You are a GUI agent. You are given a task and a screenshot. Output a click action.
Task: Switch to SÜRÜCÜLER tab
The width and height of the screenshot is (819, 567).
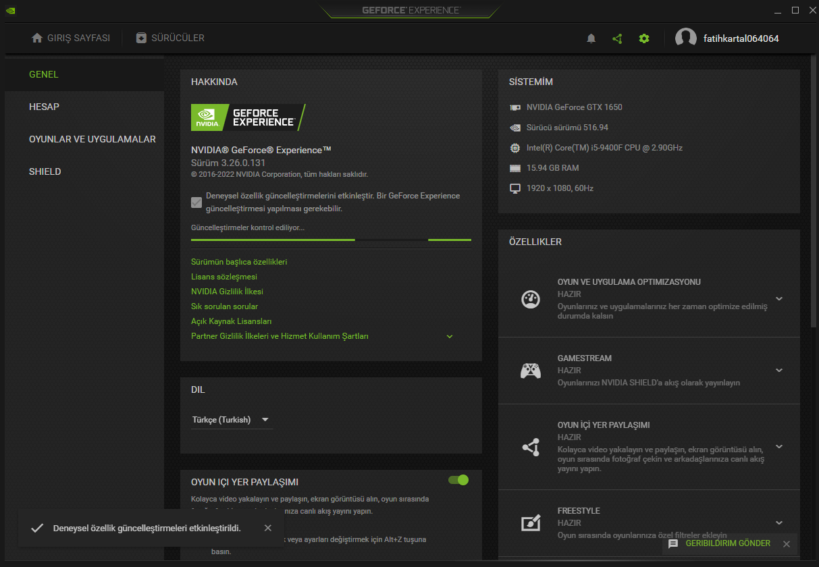(x=169, y=38)
